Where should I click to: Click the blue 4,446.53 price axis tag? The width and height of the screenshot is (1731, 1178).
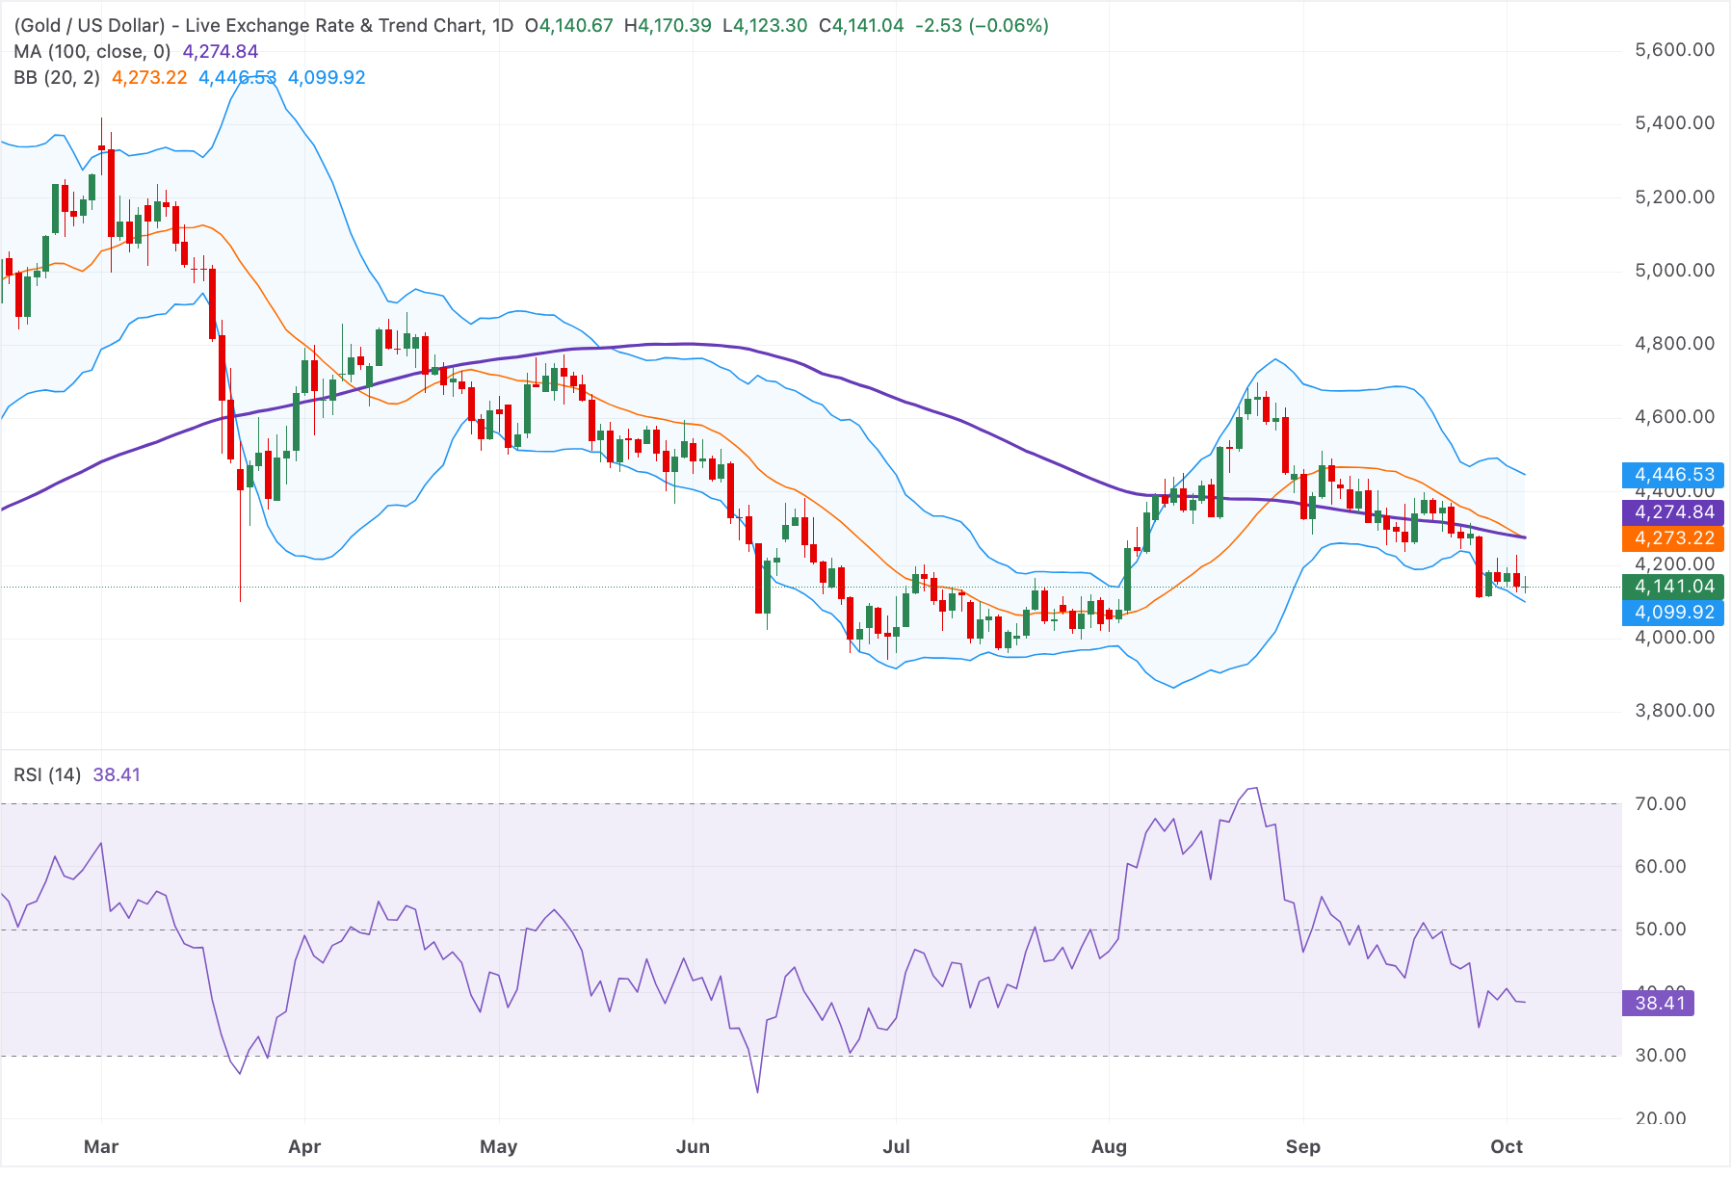pos(1673,474)
